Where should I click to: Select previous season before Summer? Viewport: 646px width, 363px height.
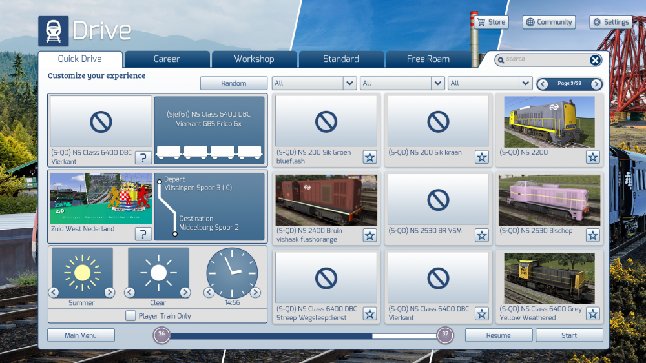coord(54,292)
